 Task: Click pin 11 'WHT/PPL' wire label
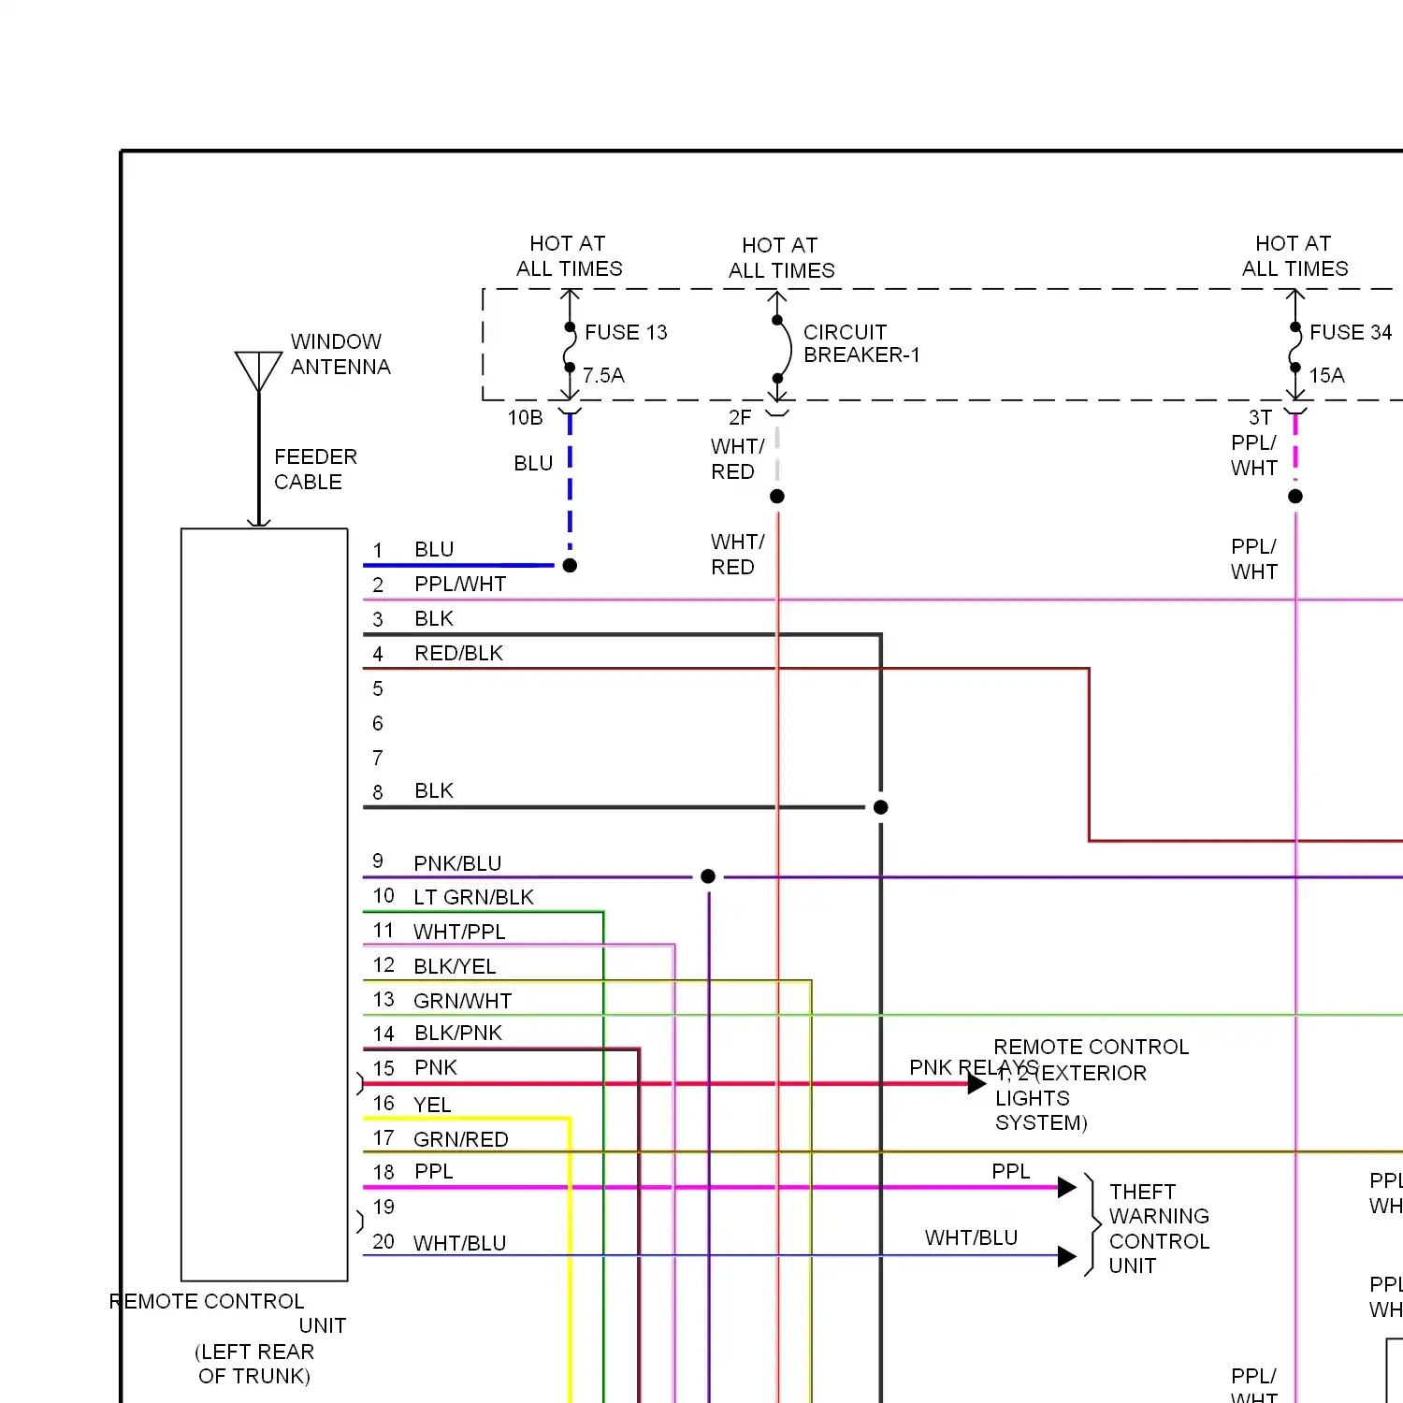(x=459, y=932)
